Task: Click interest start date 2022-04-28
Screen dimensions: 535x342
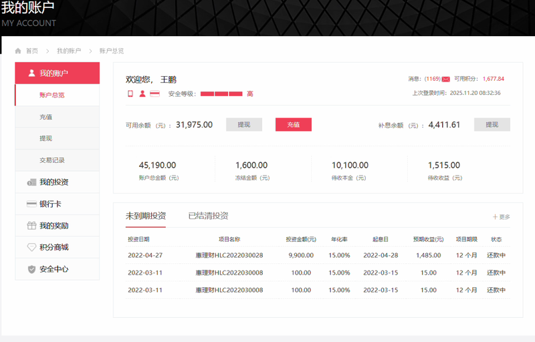Action: click(x=381, y=255)
